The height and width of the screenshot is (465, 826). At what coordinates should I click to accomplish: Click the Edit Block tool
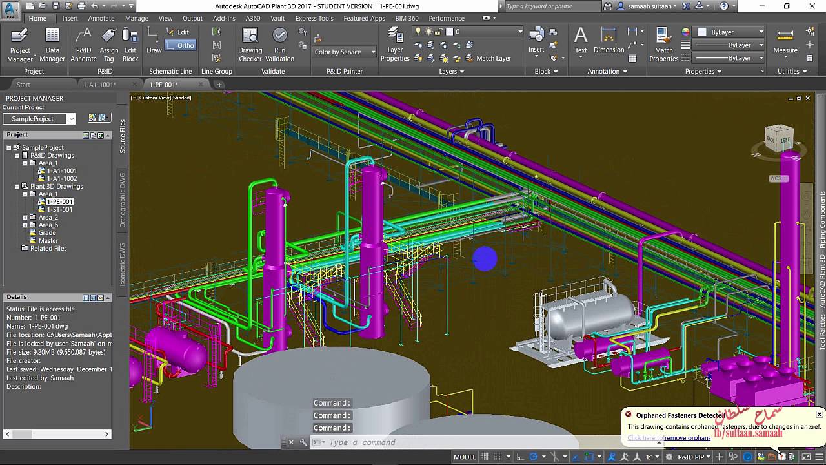pos(130,45)
